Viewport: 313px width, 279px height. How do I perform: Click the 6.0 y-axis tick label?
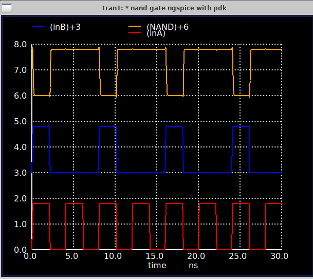(20, 96)
